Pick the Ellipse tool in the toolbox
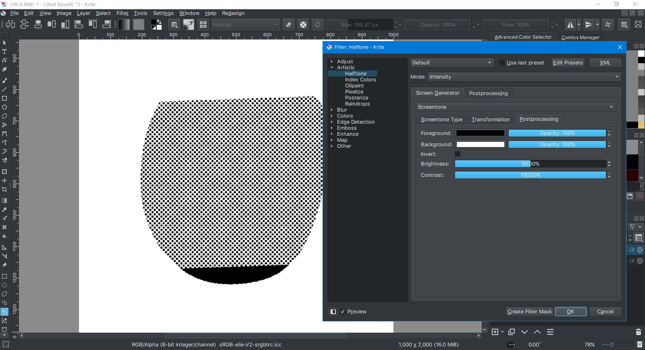This screenshot has height=350, width=645. point(4,108)
